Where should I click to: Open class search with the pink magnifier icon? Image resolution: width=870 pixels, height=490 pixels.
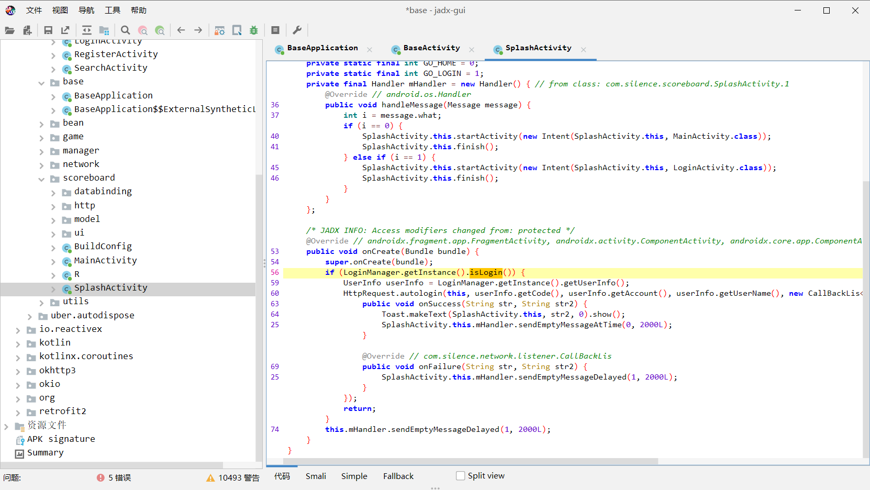[143, 30]
